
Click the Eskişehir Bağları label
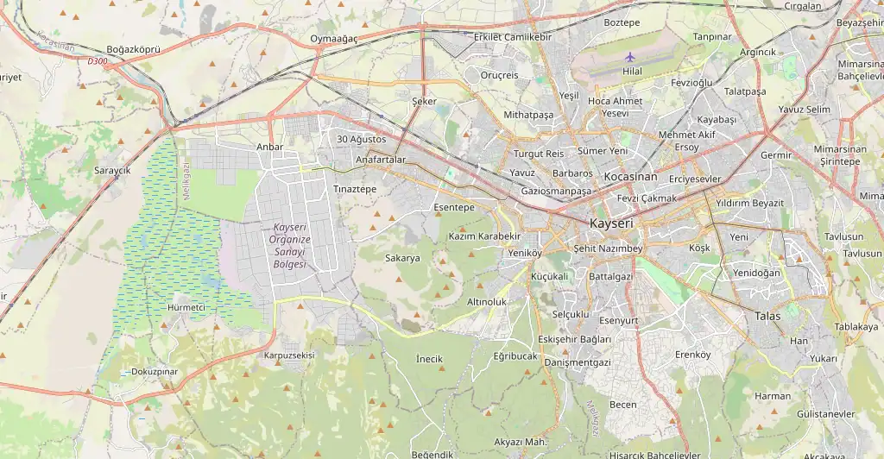(574, 339)
